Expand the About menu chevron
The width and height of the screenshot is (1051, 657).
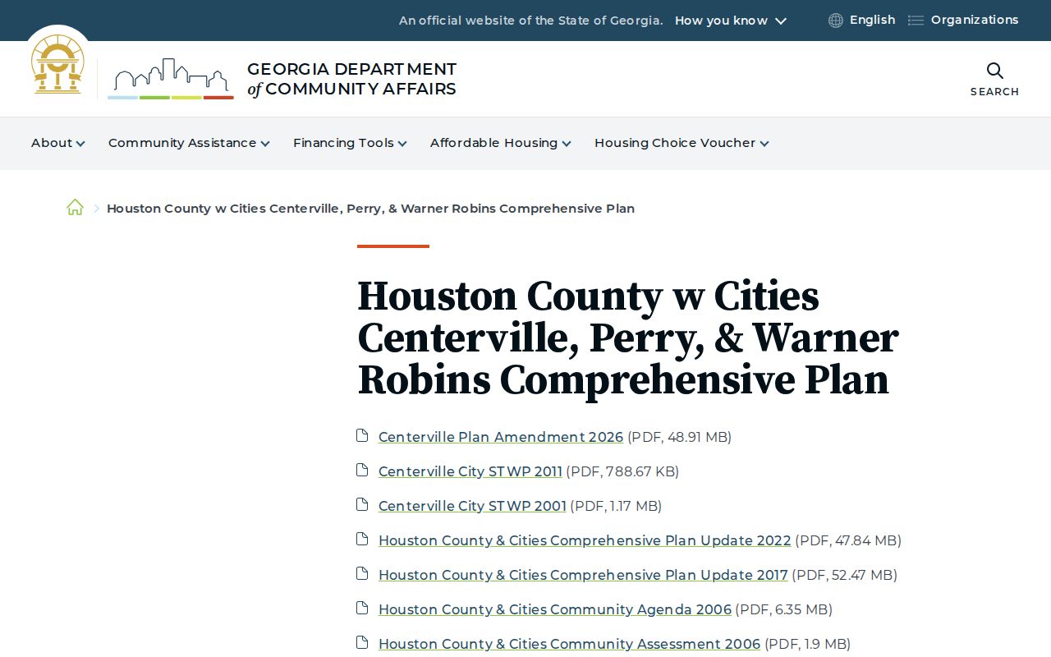coord(80,144)
